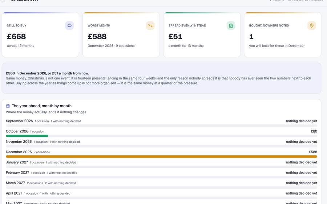The height and width of the screenshot is (204, 327).
Task: Select the December 2026 orange progress bar
Action: pos(161,156)
